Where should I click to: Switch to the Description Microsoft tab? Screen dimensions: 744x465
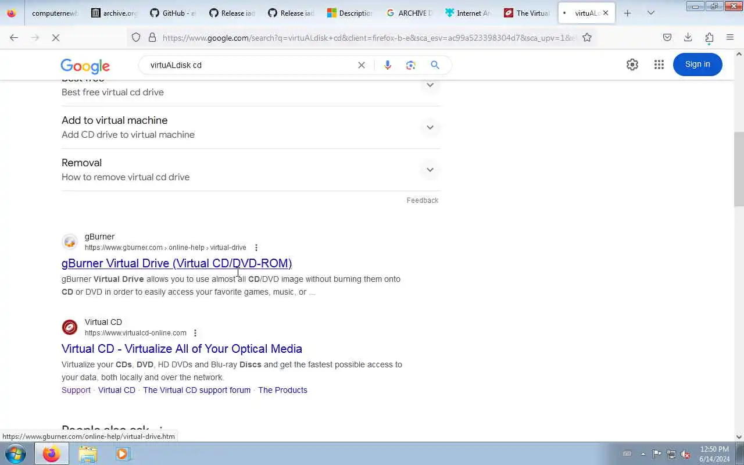tap(350, 13)
